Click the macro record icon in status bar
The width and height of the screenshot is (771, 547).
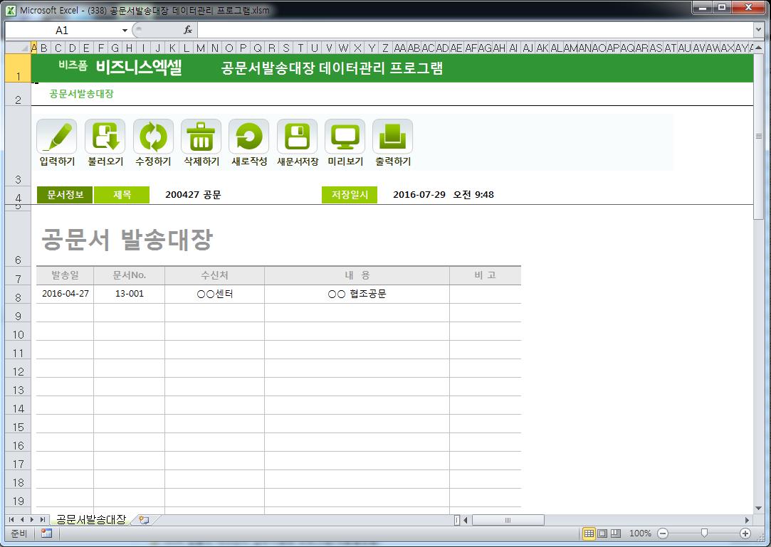tap(47, 533)
